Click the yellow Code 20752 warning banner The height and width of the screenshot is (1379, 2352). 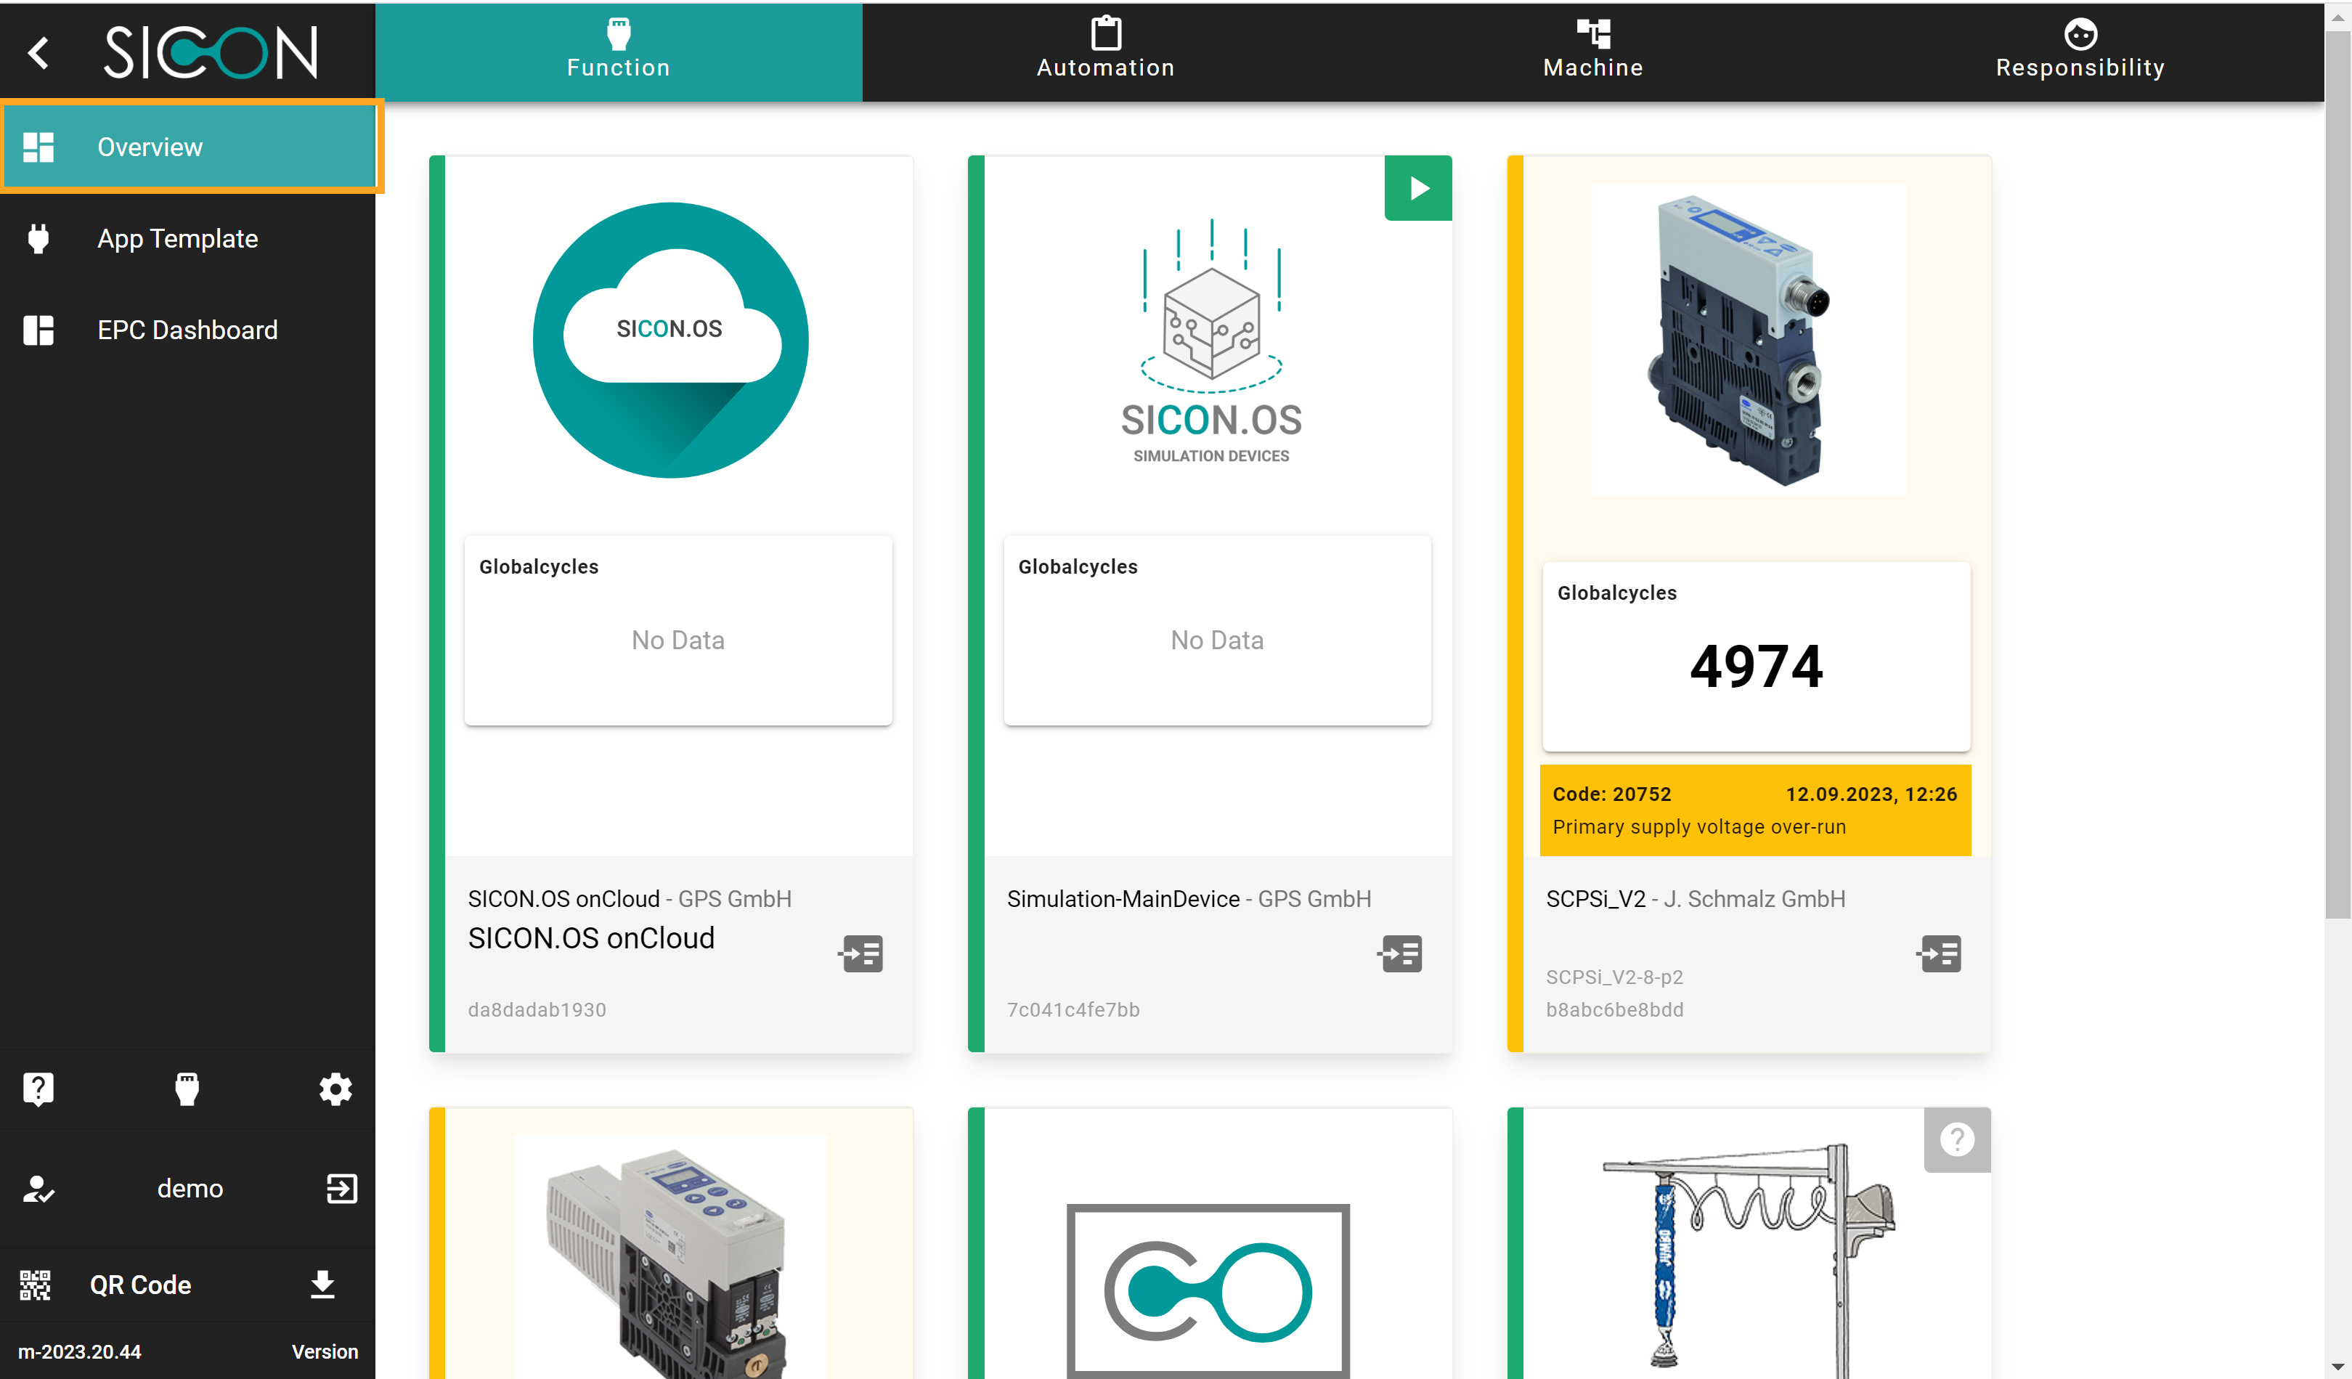point(1754,810)
